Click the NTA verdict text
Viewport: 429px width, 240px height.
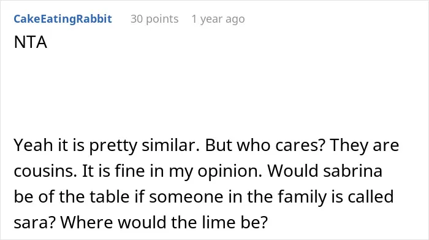click(x=31, y=42)
